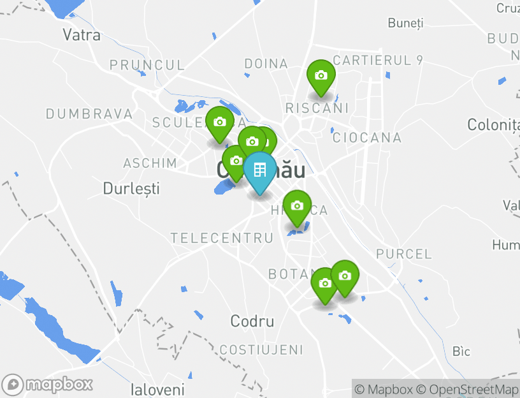The height and width of the screenshot is (398, 520).
Task: Click the front camera marker above building pin
Action: point(252,141)
